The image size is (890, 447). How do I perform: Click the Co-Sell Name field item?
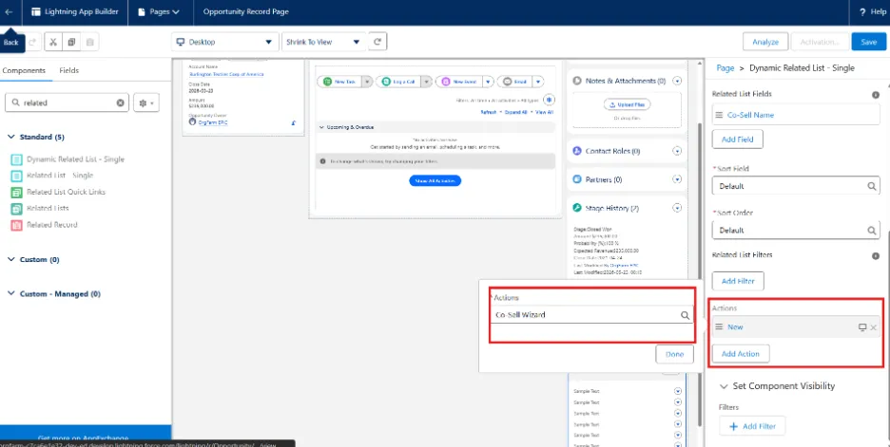pos(797,115)
